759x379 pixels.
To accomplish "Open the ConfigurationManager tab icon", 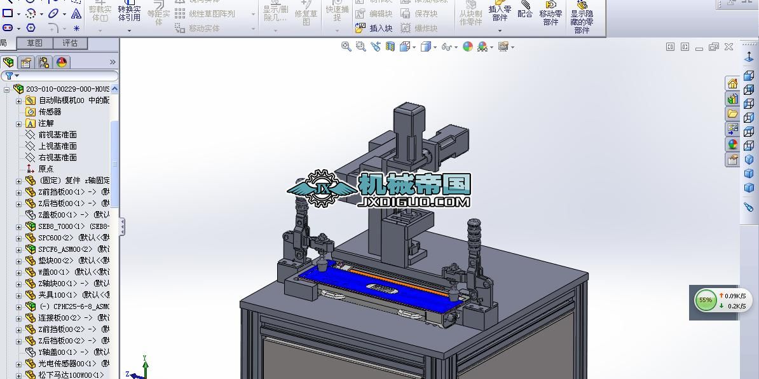I will pyautogui.click(x=44, y=62).
